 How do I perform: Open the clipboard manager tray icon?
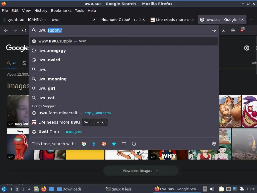[221, 189]
